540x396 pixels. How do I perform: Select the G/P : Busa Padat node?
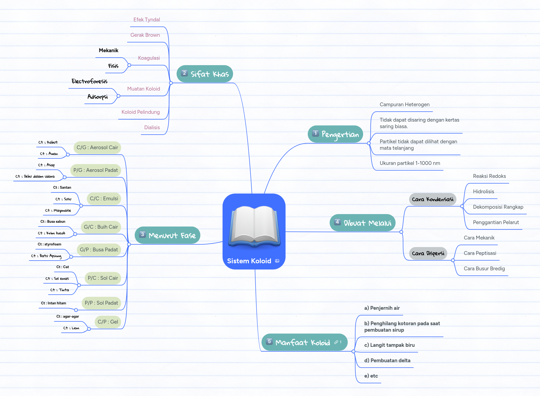tap(99, 250)
